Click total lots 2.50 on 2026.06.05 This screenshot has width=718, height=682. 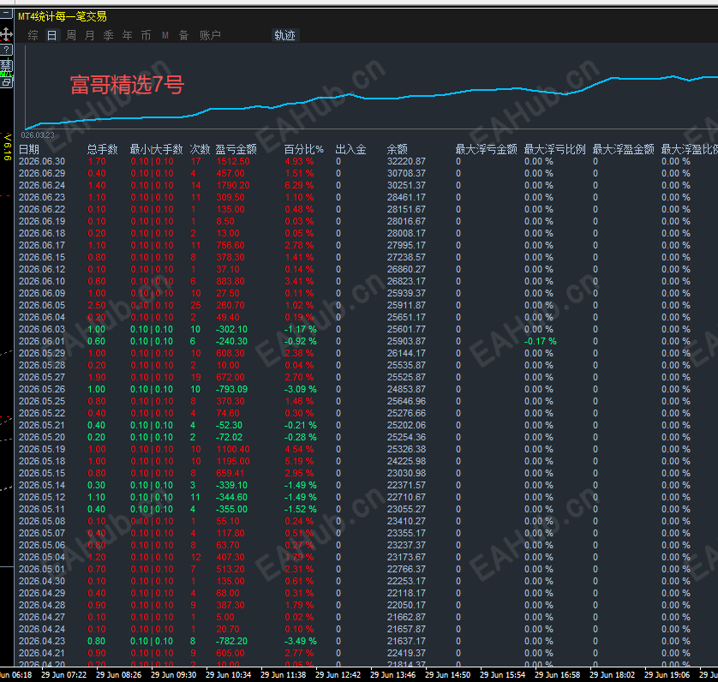97,306
